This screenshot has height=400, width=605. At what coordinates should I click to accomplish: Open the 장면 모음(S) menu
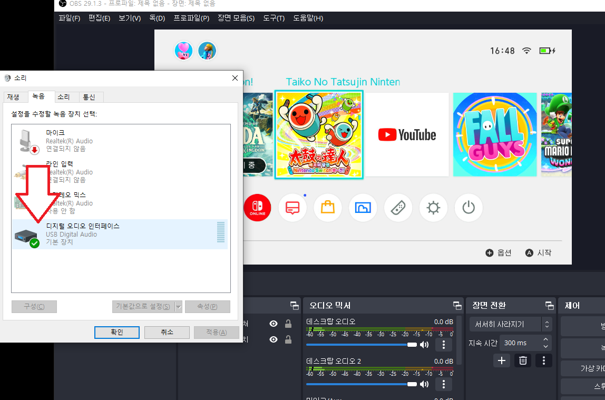pyautogui.click(x=236, y=18)
